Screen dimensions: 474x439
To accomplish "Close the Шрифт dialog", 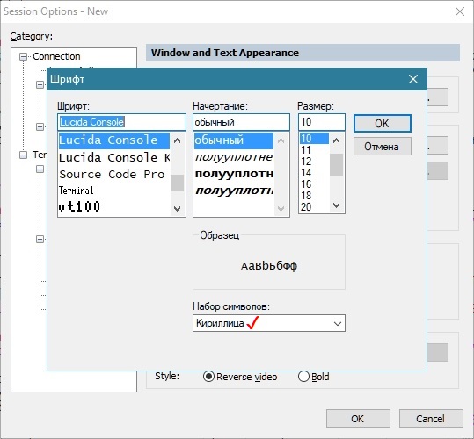I will point(413,79).
